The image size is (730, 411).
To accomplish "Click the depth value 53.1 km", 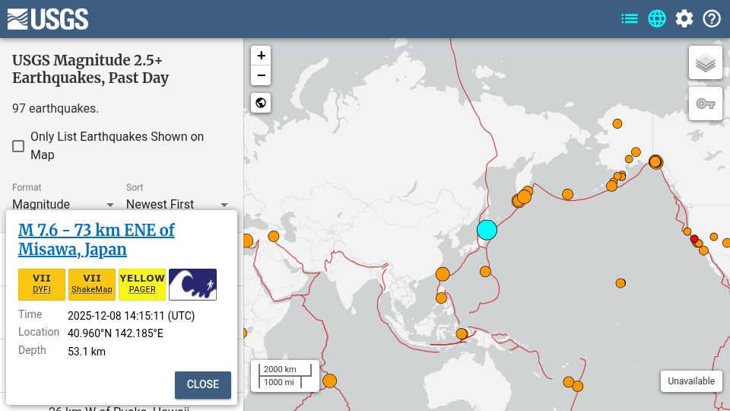I will click(x=87, y=352).
